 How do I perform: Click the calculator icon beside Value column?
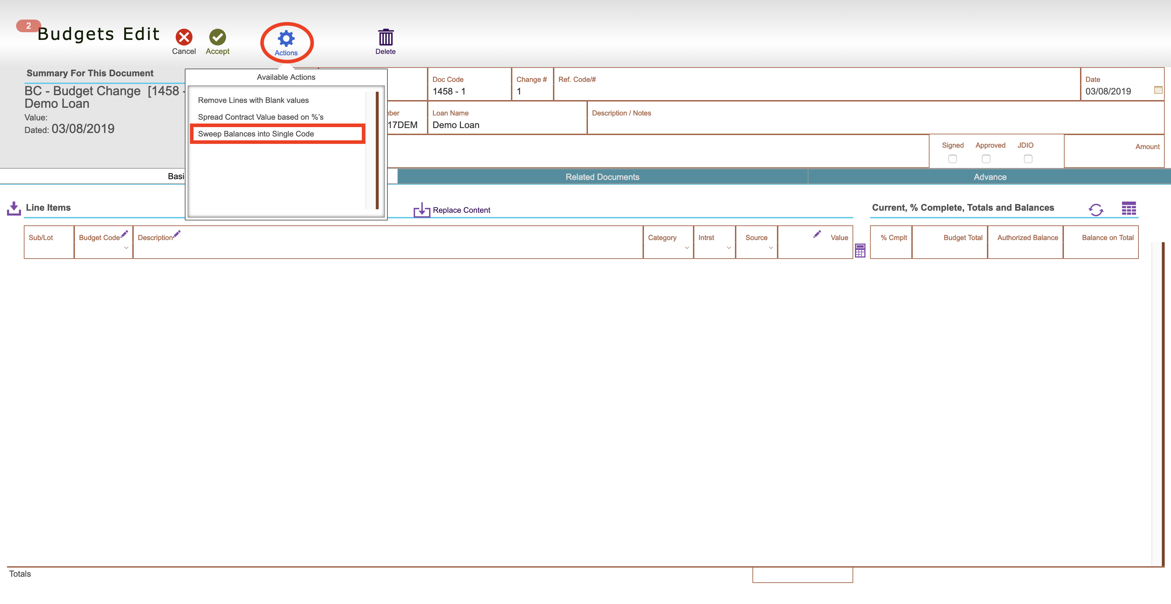pyautogui.click(x=860, y=251)
